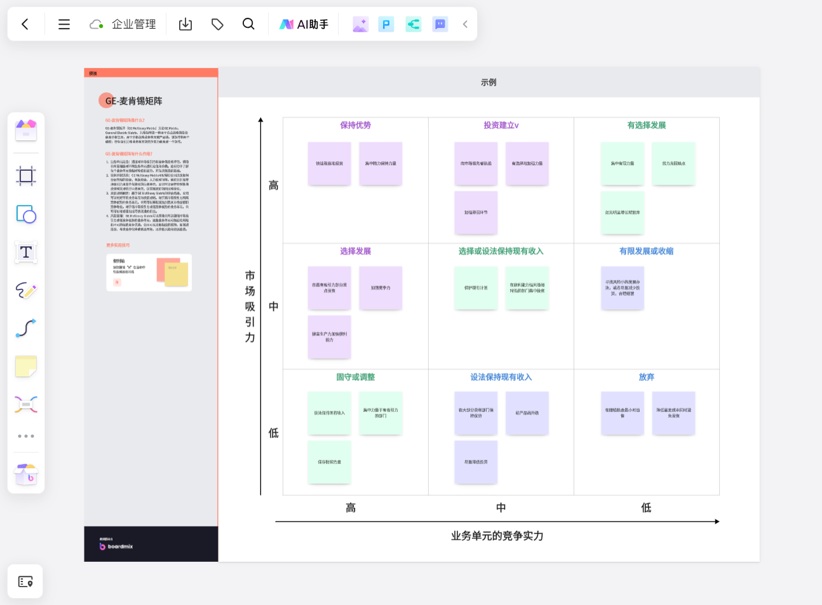Click the boardmix logo in footer

pyautogui.click(x=116, y=546)
